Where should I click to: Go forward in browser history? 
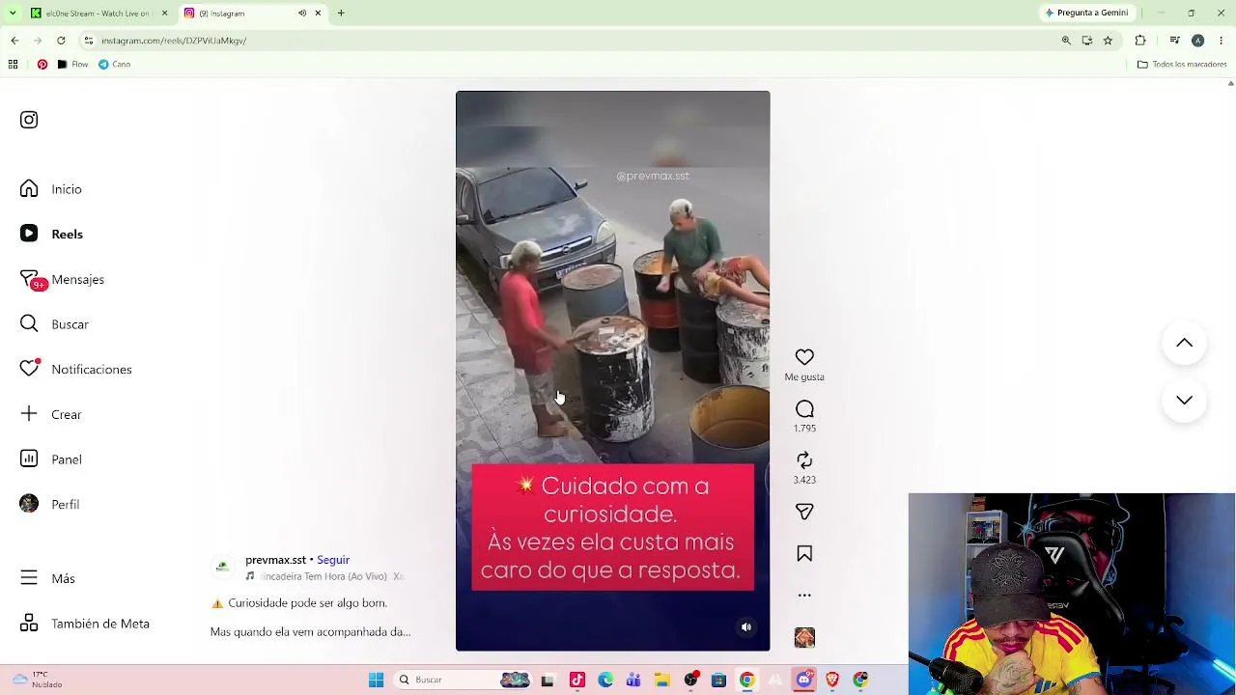pos(38,41)
